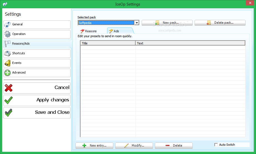Click the red minus icon on Delete button
Viewport: 256px width, 154px height.
point(168,145)
